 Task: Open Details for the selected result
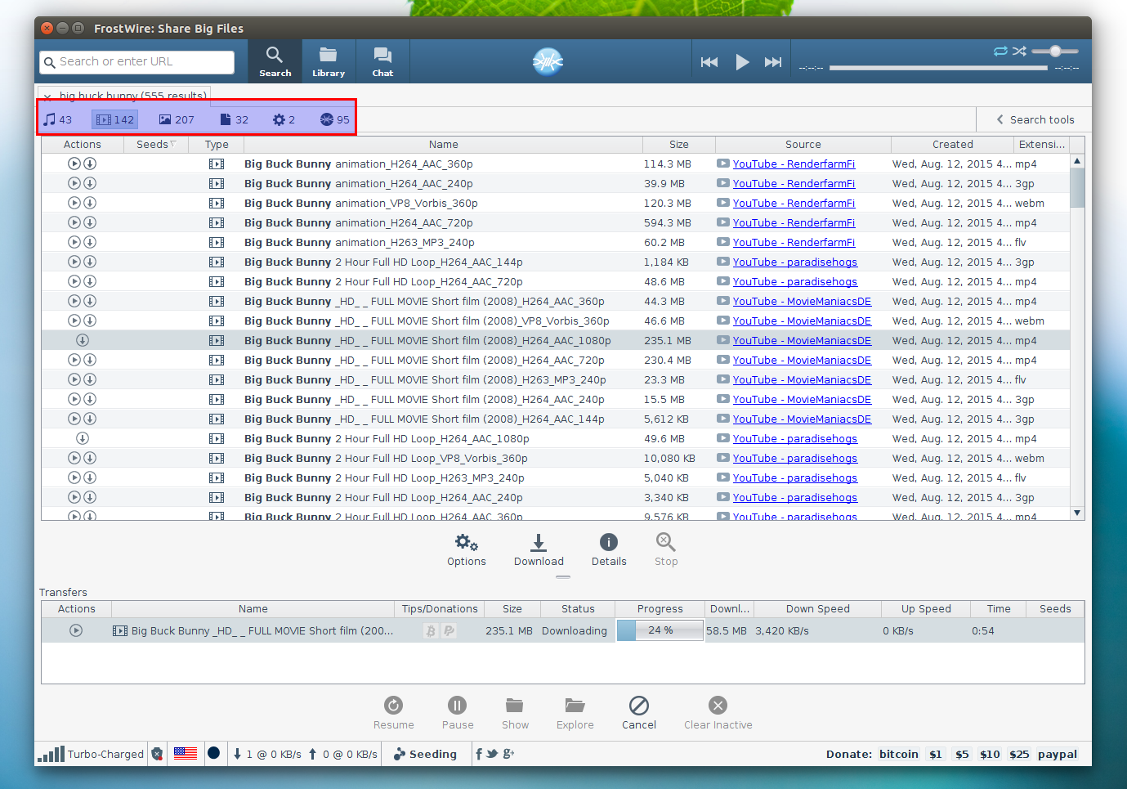(609, 550)
